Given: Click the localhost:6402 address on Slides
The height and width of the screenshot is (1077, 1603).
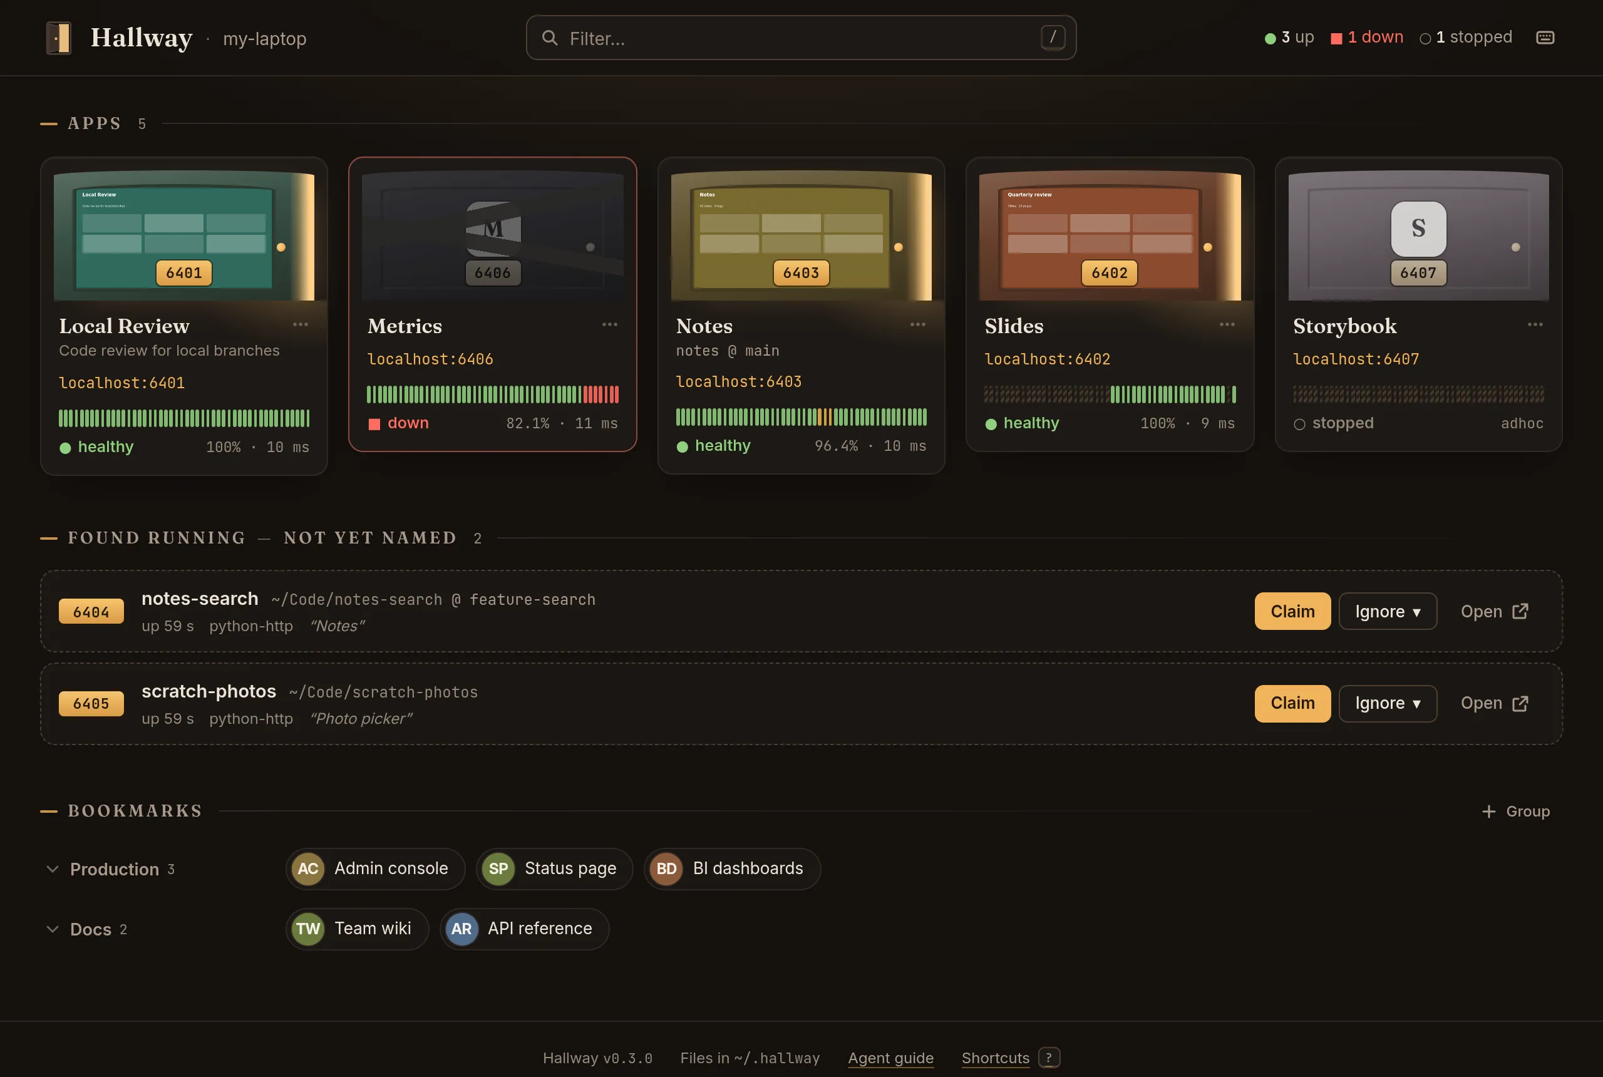Looking at the screenshot, I should [1047, 359].
